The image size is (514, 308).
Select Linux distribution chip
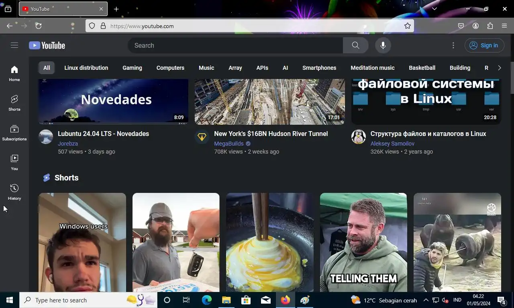tap(86, 68)
